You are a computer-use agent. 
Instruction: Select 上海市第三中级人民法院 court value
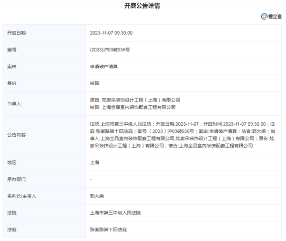pyautogui.click(x=115, y=213)
